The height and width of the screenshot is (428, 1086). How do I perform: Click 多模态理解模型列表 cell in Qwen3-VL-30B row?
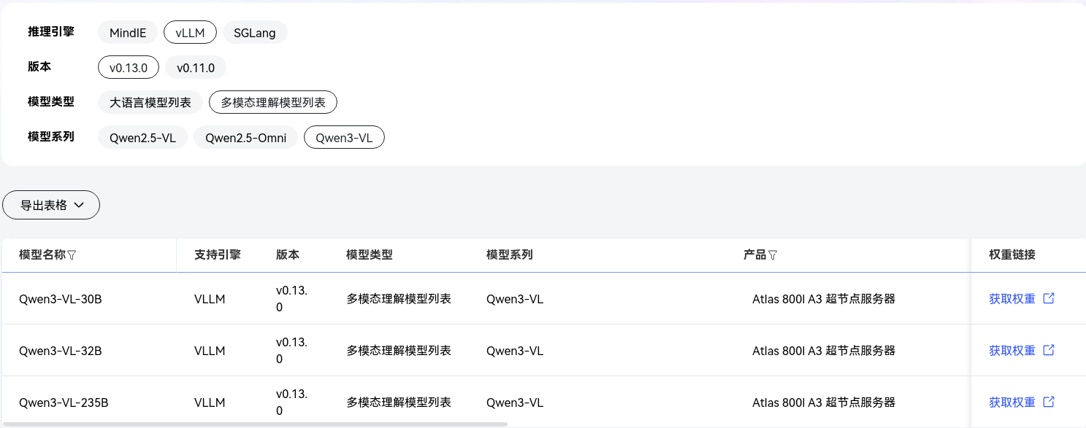(x=399, y=299)
